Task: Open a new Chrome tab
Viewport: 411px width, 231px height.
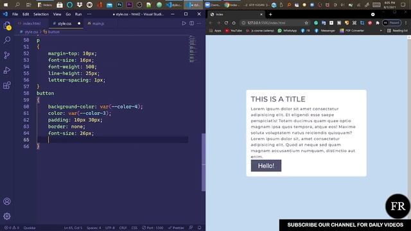Action: (x=270, y=14)
